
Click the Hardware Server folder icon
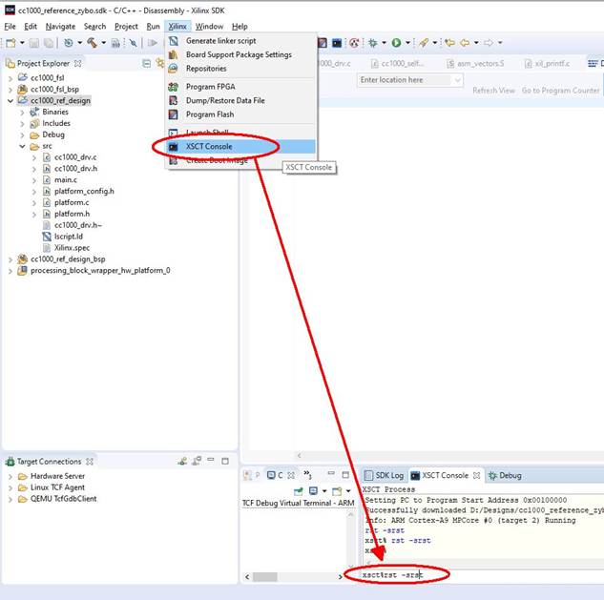click(x=21, y=476)
